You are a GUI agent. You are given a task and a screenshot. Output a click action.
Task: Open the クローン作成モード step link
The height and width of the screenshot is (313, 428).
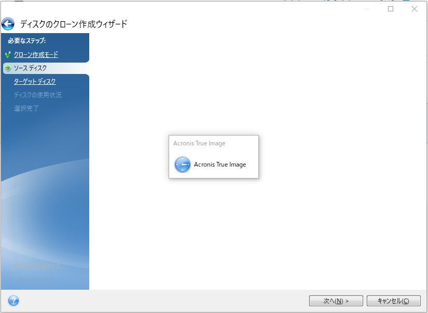[x=36, y=54]
